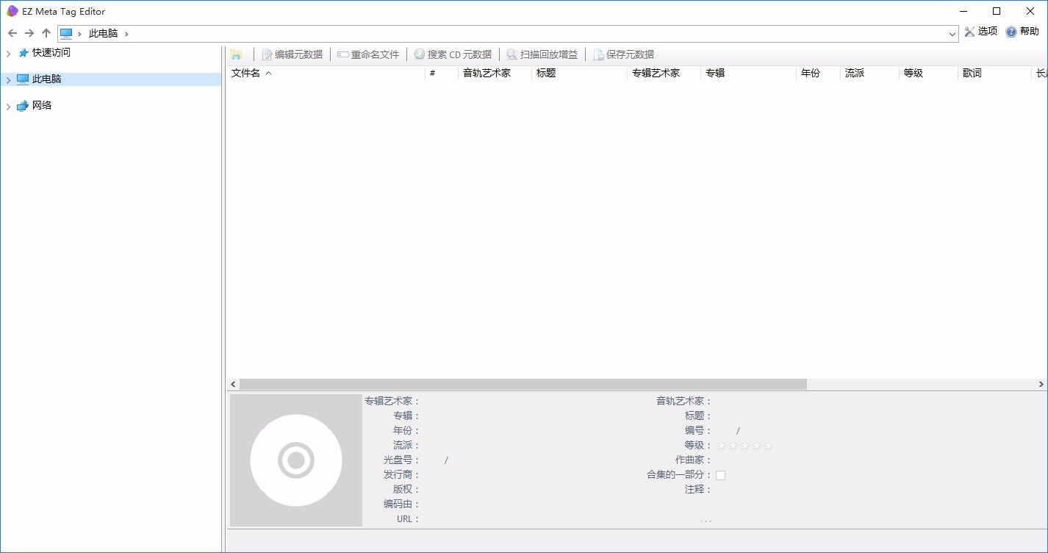1048x553 pixels.
Task: Expand the chevron following 此电脑 in the address bar
Action: point(126,33)
